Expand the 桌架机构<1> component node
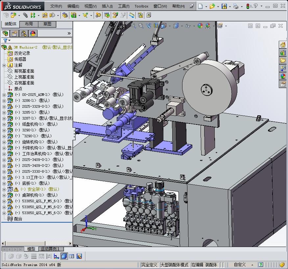 tap(4, 195)
